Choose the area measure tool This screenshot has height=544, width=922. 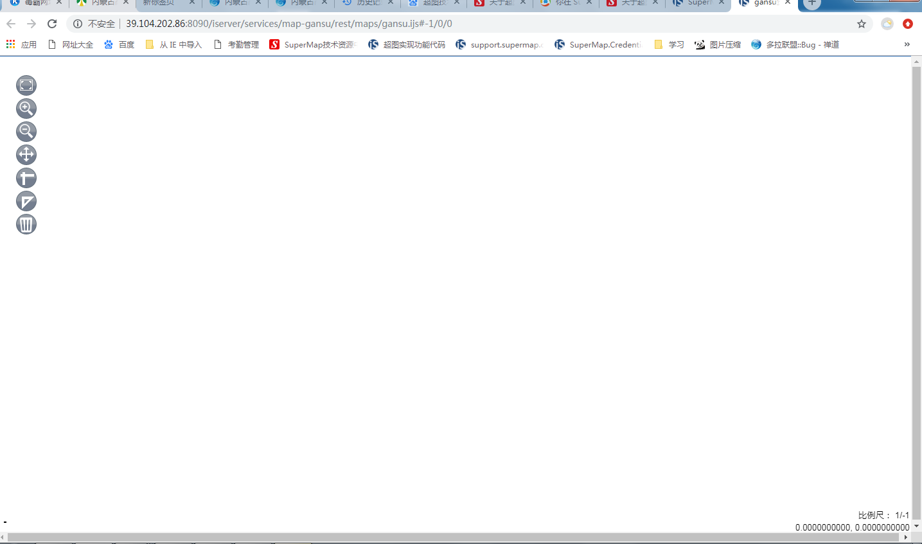click(26, 201)
